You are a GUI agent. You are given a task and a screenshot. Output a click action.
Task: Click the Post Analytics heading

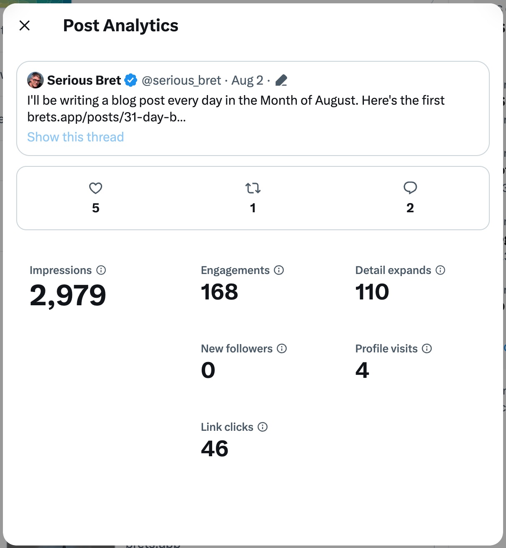click(x=120, y=26)
